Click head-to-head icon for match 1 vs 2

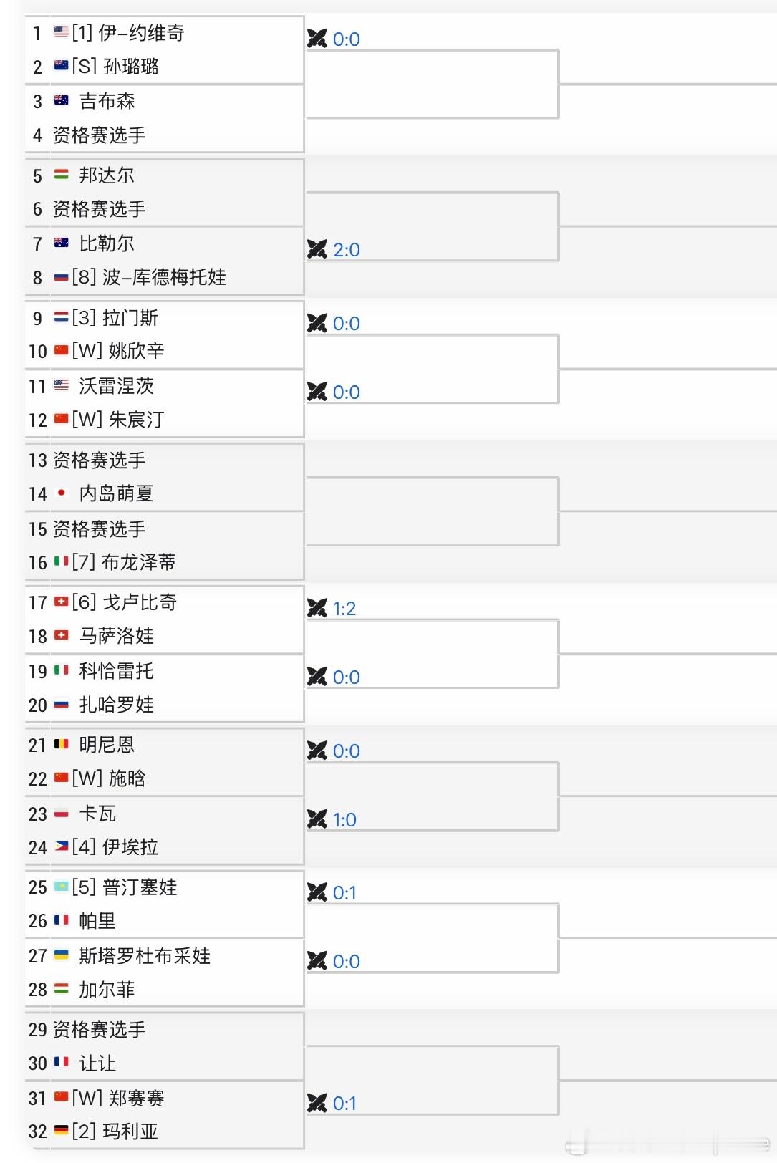[x=317, y=38]
